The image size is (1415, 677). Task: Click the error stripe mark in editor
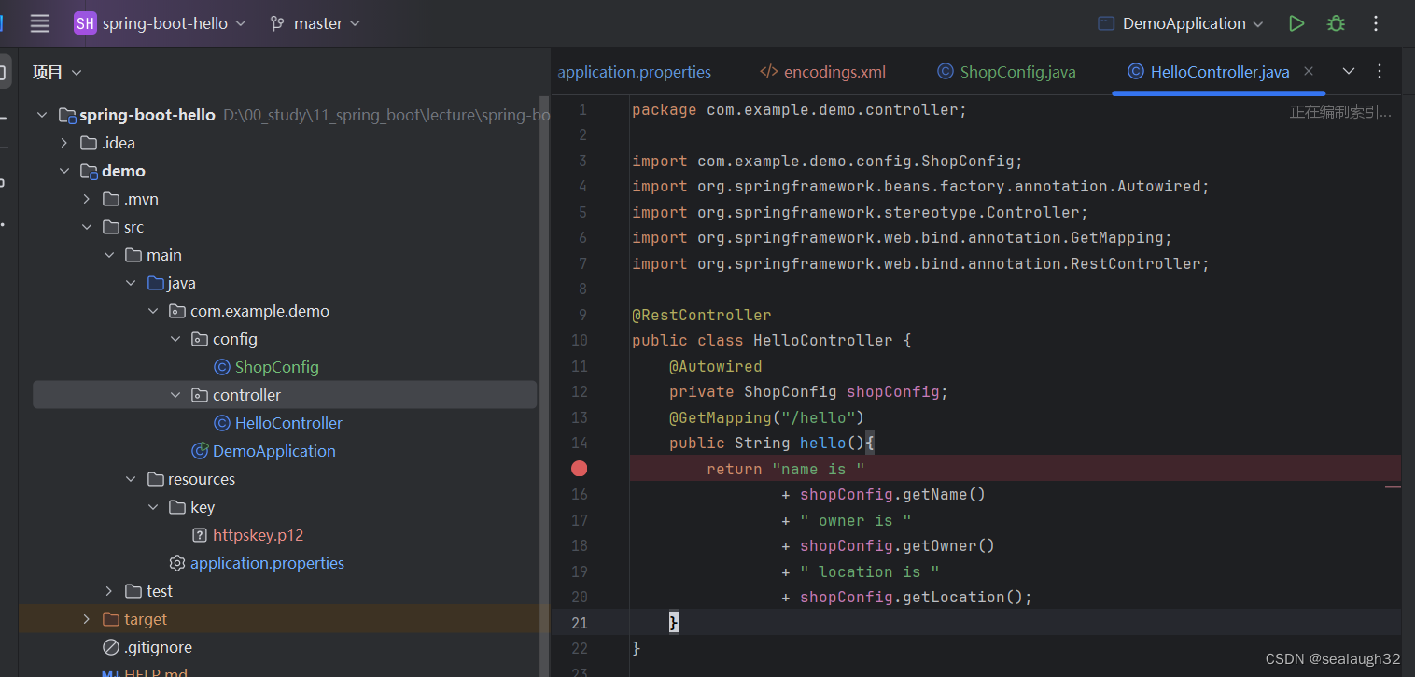point(1393,487)
